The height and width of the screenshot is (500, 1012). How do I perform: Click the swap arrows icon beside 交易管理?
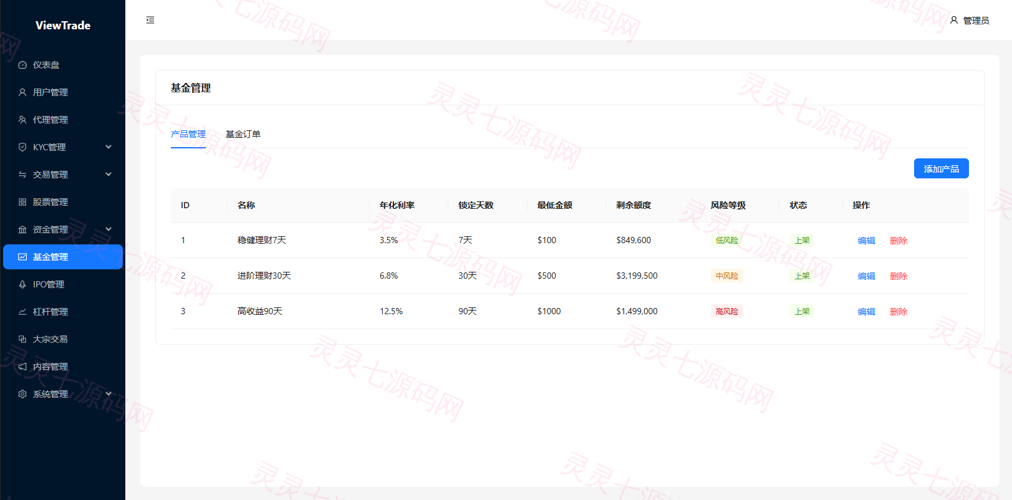[22, 175]
